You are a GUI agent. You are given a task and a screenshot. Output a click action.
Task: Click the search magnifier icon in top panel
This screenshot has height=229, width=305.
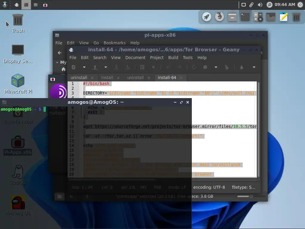tap(269, 5)
